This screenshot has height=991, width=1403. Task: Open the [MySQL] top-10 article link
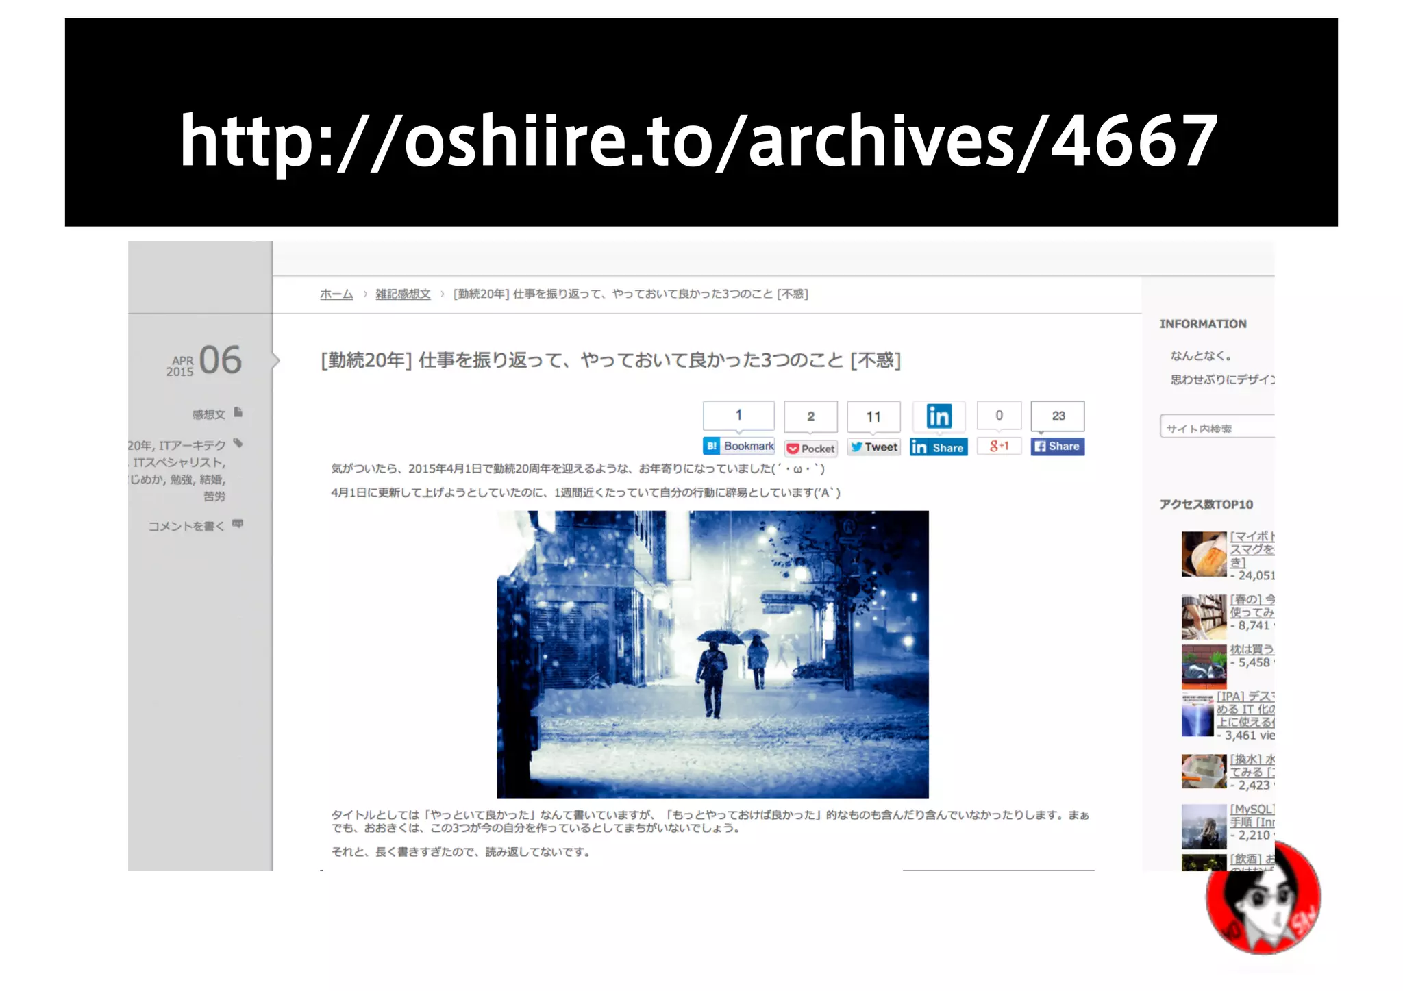pyautogui.click(x=1252, y=816)
